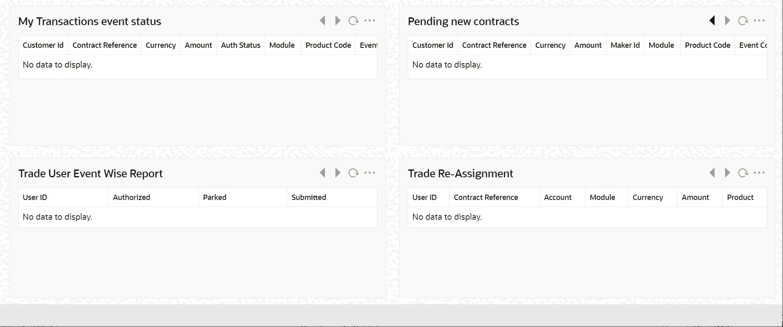Refresh the My Transactions event status widget
783x327 pixels.
354,20
